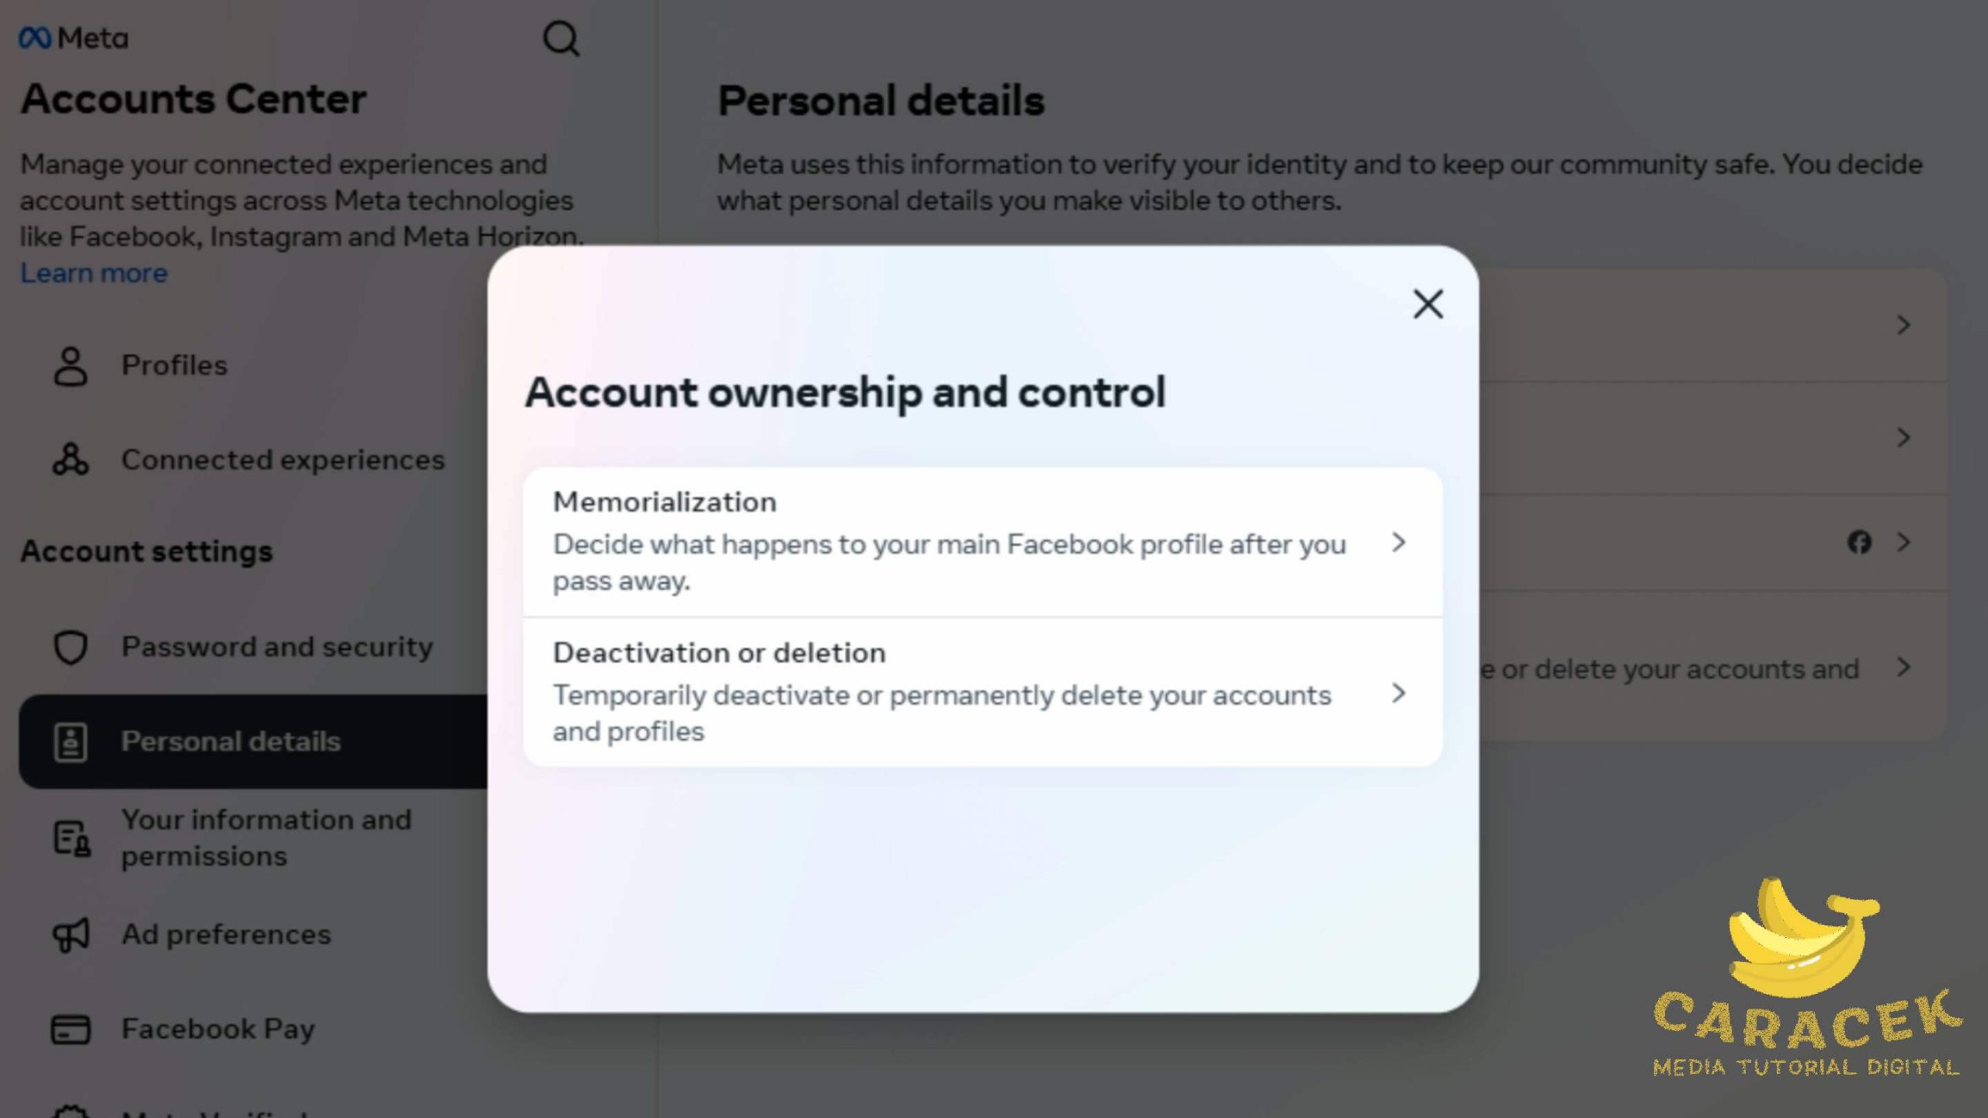Click the Meta logo

[73, 37]
